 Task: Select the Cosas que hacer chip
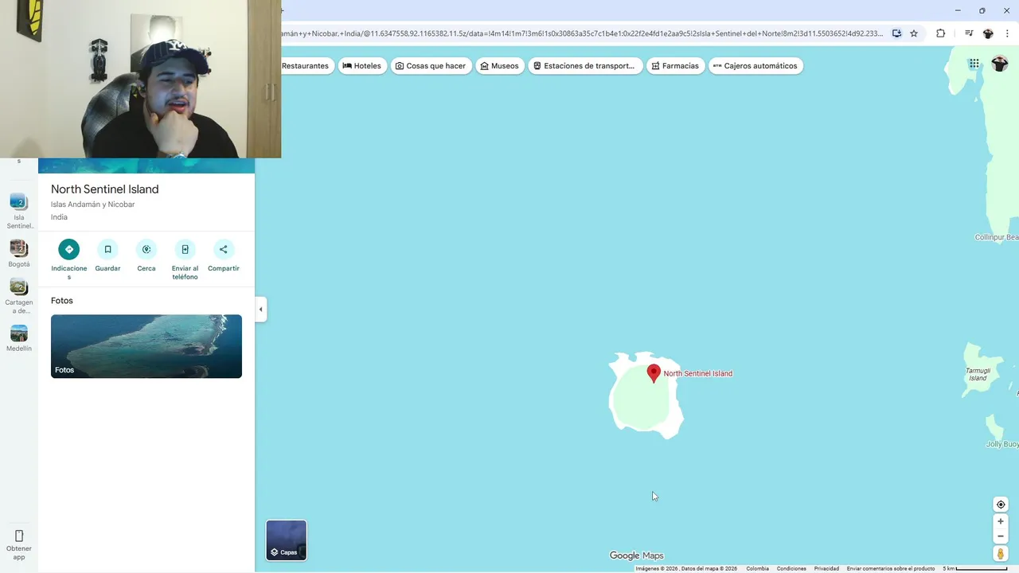point(431,66)
